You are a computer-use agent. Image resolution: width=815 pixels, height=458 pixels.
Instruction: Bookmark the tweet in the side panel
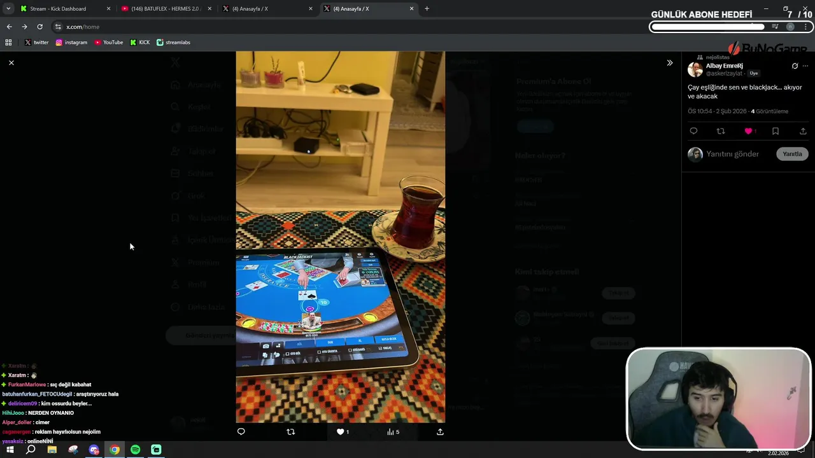coord(776,131)
